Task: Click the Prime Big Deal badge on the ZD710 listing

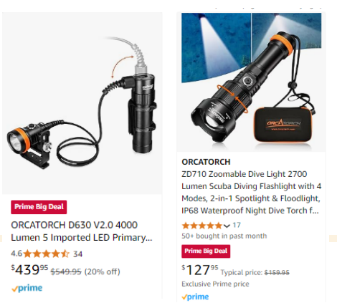Action: 206,251
